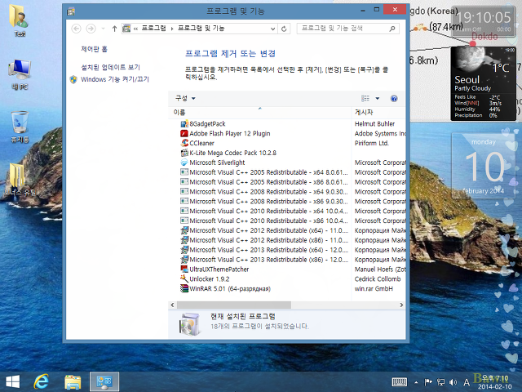
Task: Click the view style icon
Action: (x=365, y=98)
